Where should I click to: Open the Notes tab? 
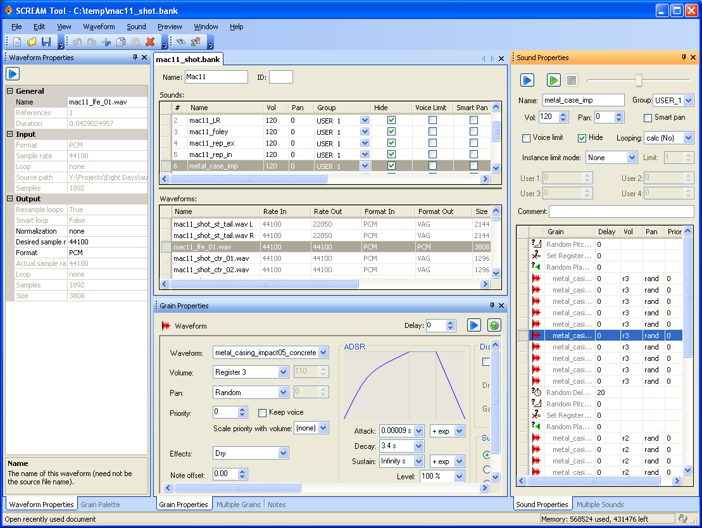coord(277,505)
